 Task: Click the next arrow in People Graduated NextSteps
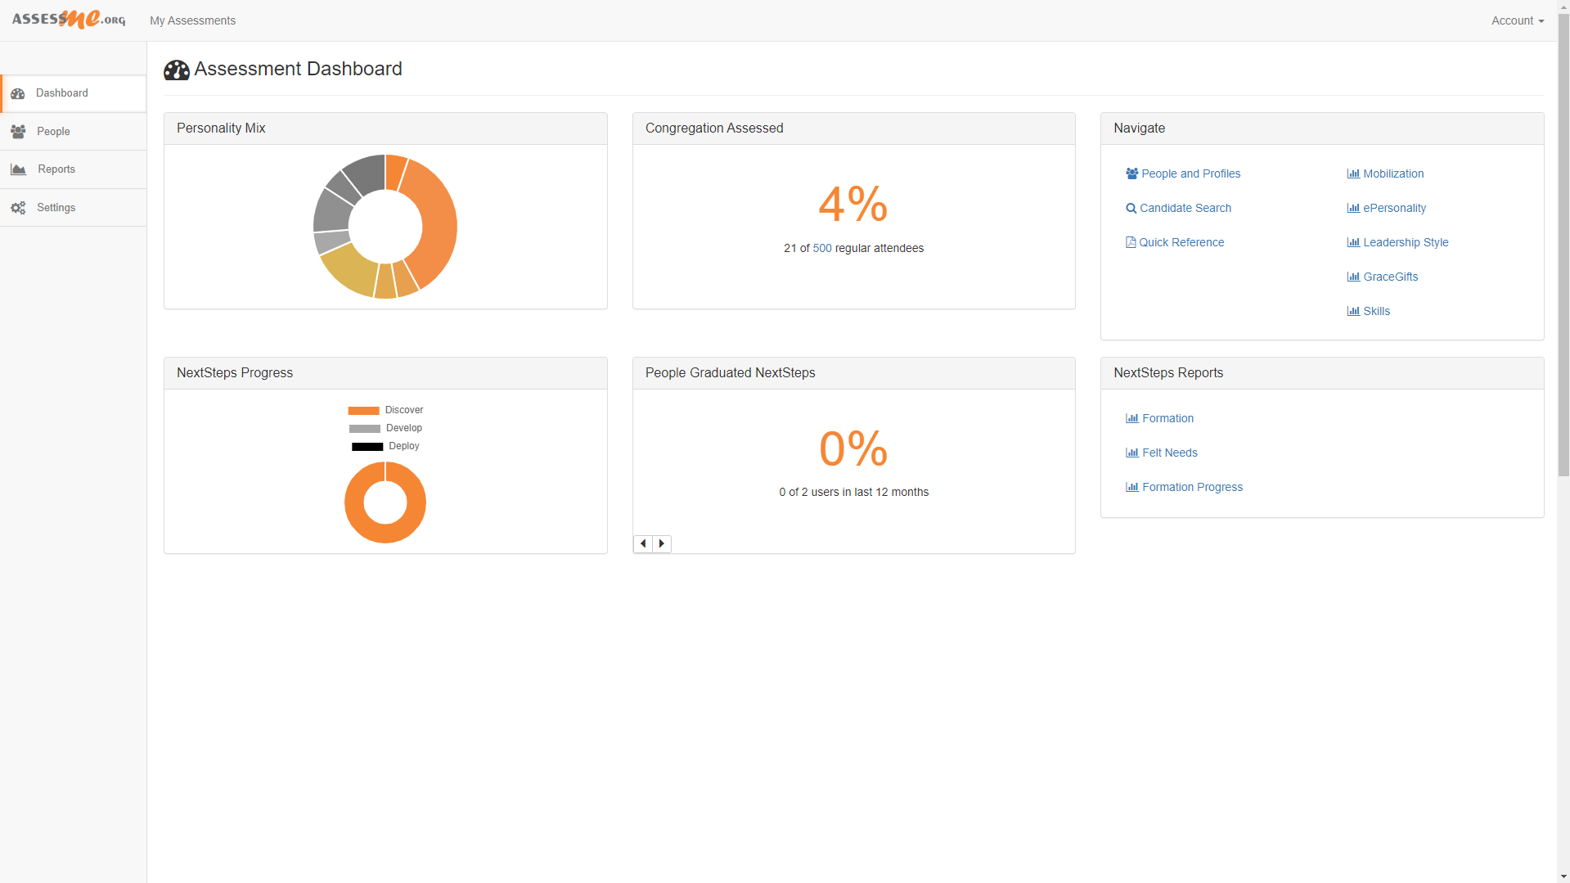tap(662, 543)
